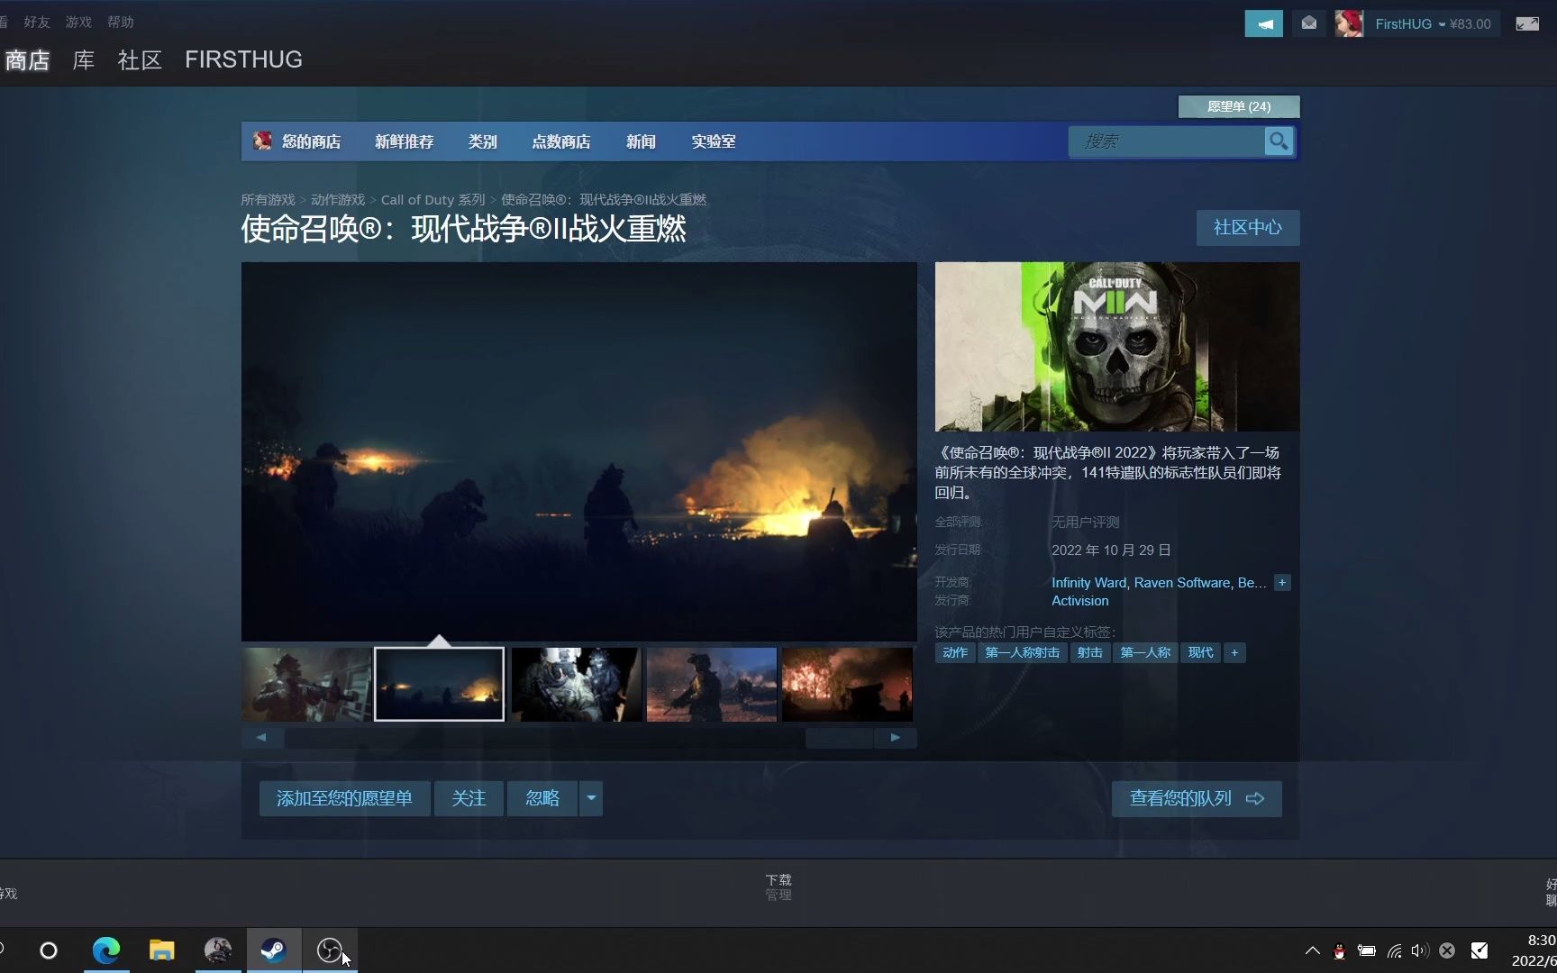Switch to the 社区 community tab

pos(140,60)
